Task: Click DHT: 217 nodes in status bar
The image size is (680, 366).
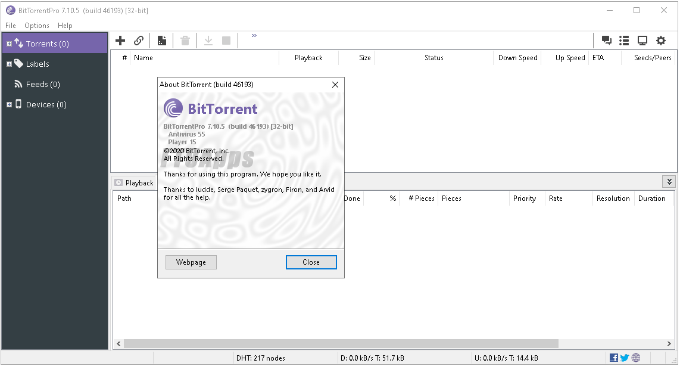Action: tap(261, 358)
